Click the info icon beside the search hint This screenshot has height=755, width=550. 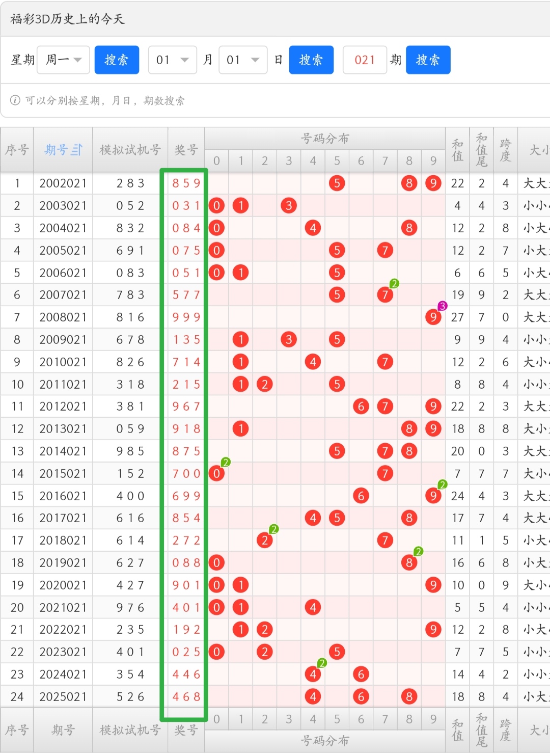click(15, 100)
